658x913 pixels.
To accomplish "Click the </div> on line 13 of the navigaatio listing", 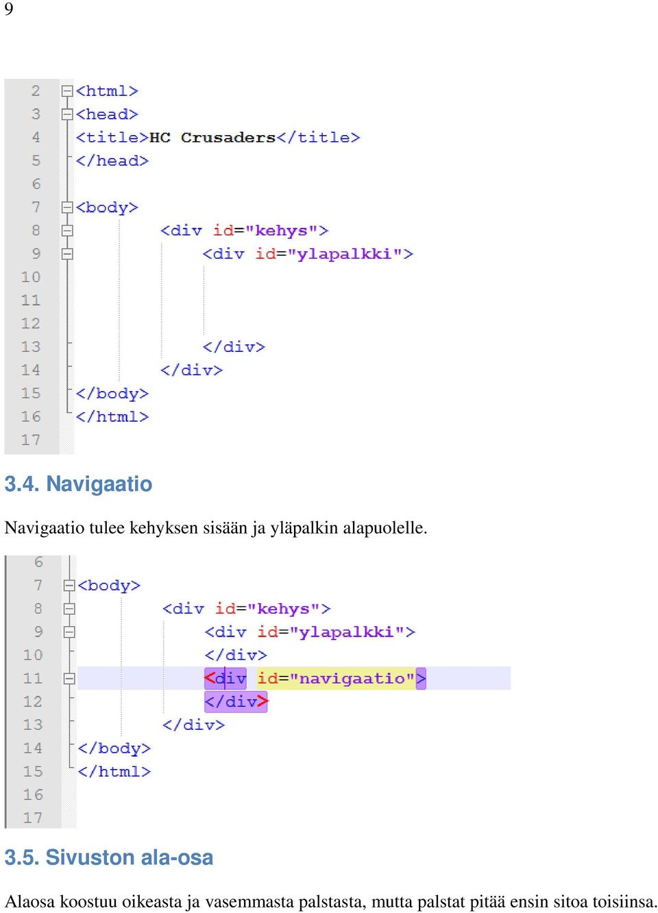I will pos(194,725).
